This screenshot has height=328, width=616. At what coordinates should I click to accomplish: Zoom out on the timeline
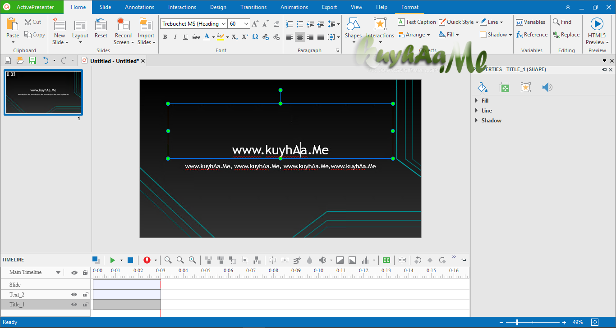coord(180,260)
